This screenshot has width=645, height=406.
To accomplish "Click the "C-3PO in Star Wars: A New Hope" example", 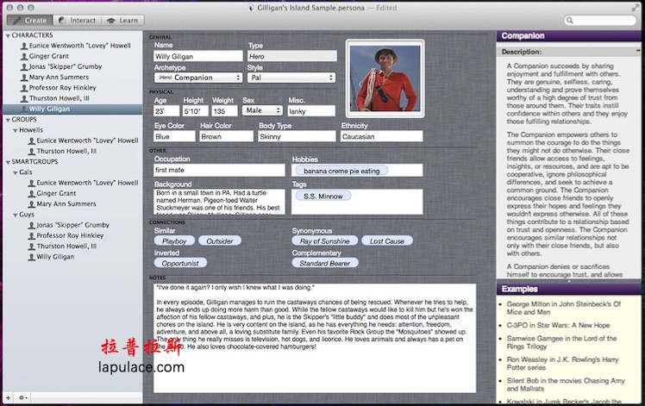I will coord(558,325).
